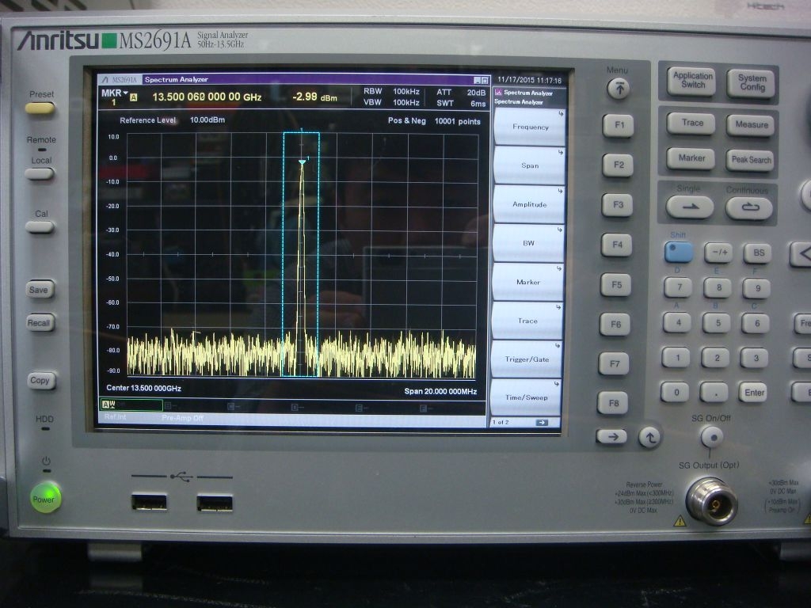Click the Copy key

40,381
